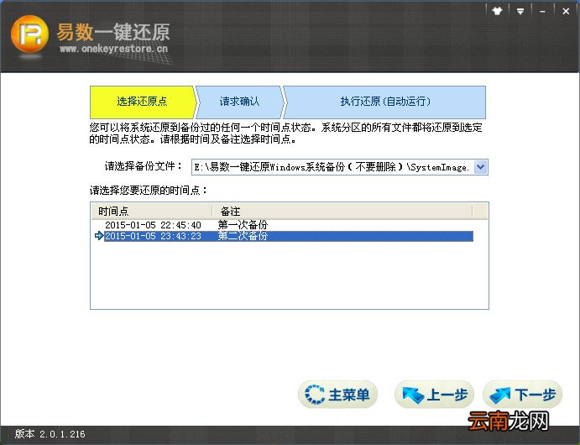Click the 时间点 column header
Image resolution: width=580 pixels, height=445 pixels.
pos(152,212)
